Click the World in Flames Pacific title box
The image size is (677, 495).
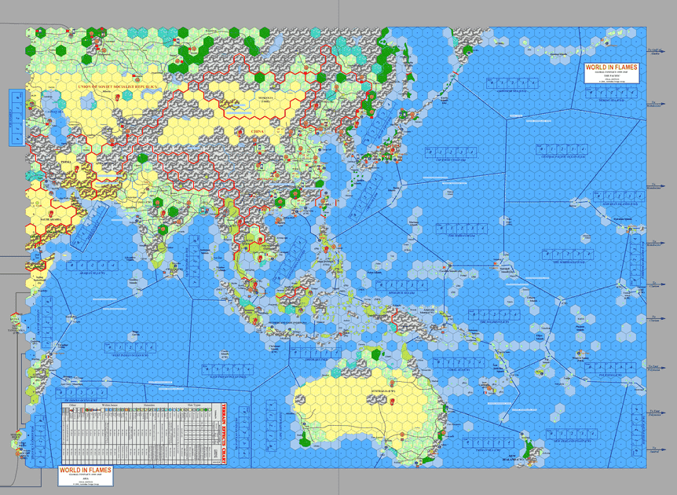coord(611,73)
